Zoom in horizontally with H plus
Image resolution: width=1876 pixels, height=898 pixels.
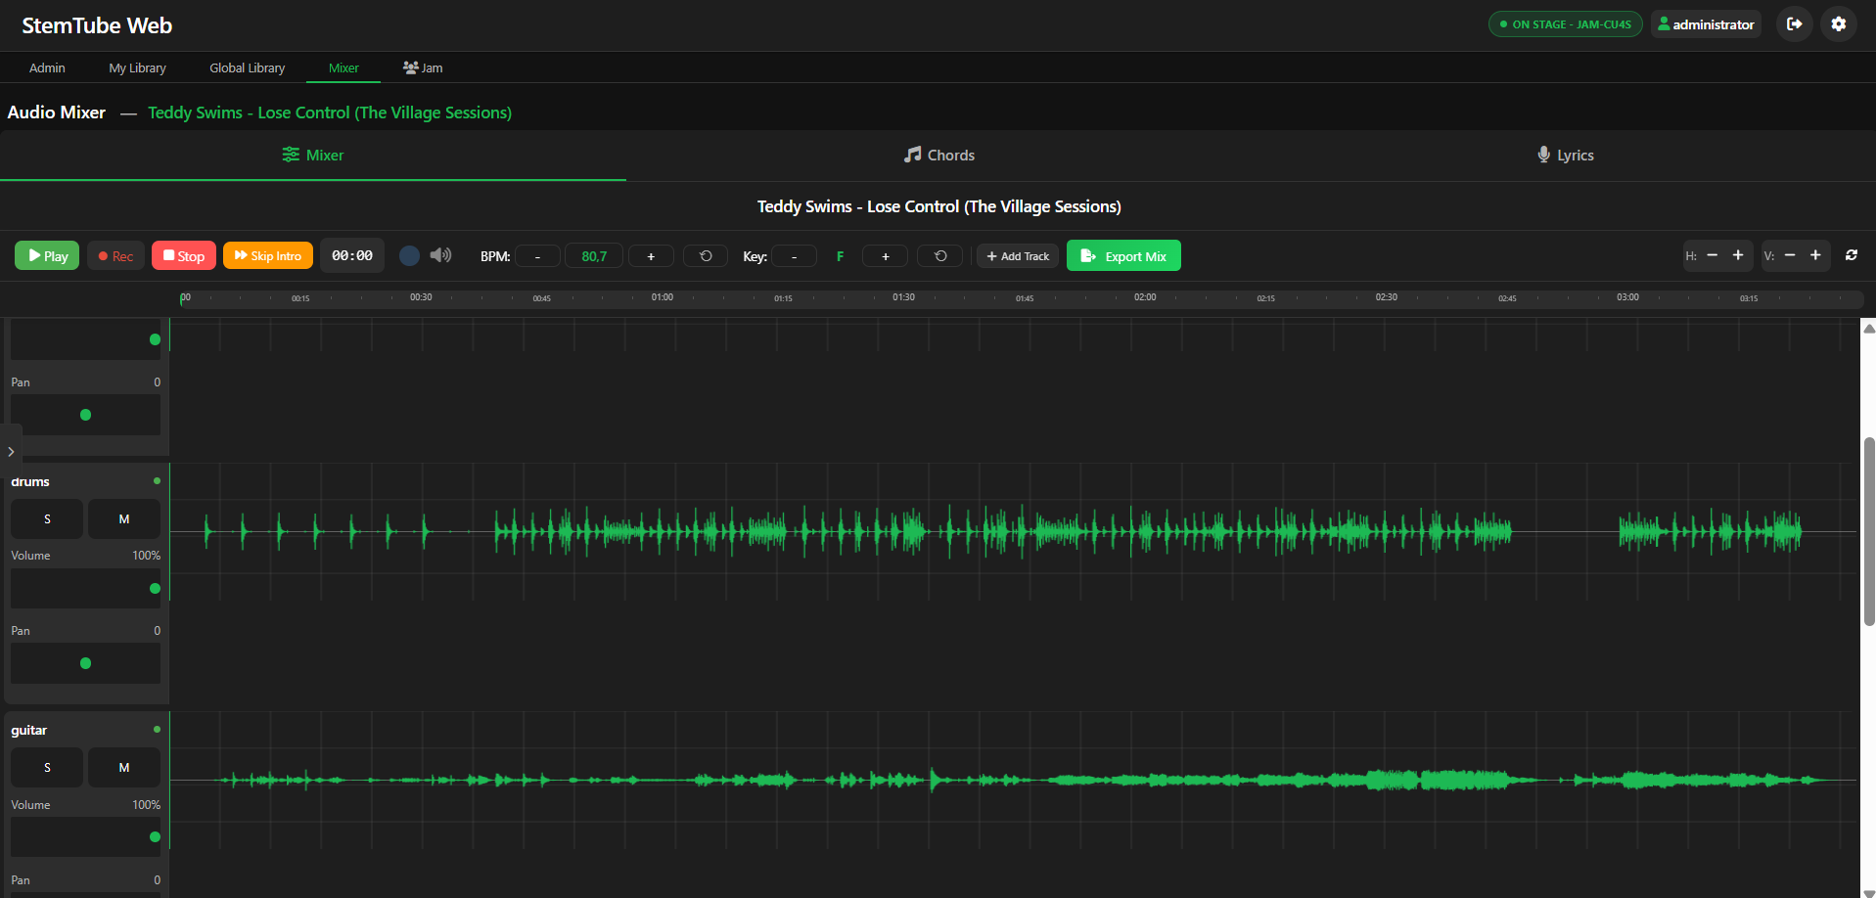coord(1738,255)
